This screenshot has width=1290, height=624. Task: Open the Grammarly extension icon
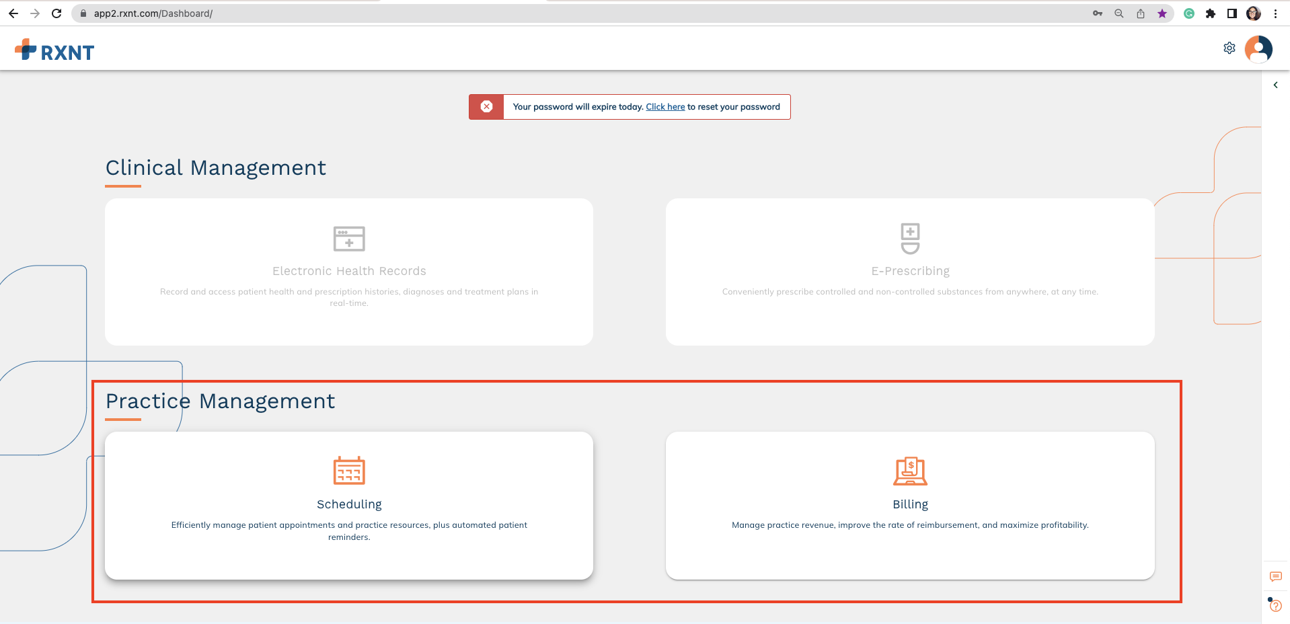(x=1189, y=13)
